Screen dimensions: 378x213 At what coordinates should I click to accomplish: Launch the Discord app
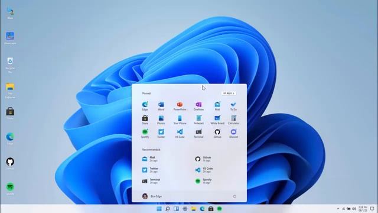pos(233,134)
